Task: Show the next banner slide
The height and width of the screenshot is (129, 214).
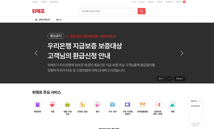Action: (x=182, y=53)
